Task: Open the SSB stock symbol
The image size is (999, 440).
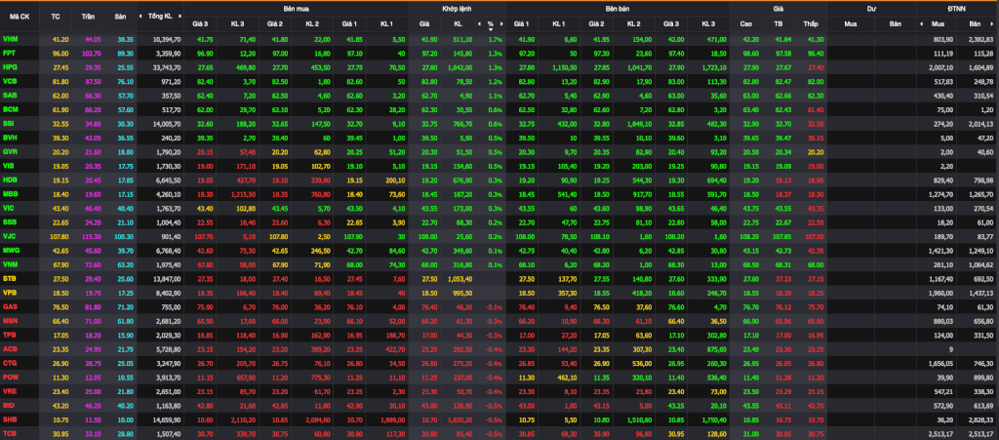Action: (10, 221)
